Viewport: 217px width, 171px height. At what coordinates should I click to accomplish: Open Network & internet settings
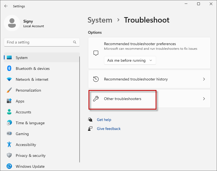42,79
